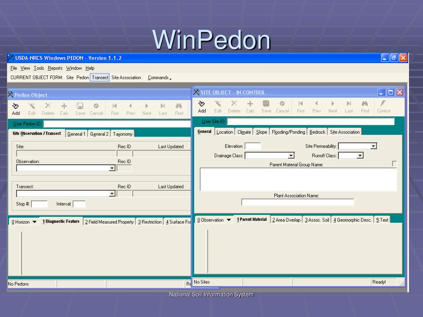Go to Next record in Pedon Object
This screenshot has width=423, height=317.
(147, 106)
